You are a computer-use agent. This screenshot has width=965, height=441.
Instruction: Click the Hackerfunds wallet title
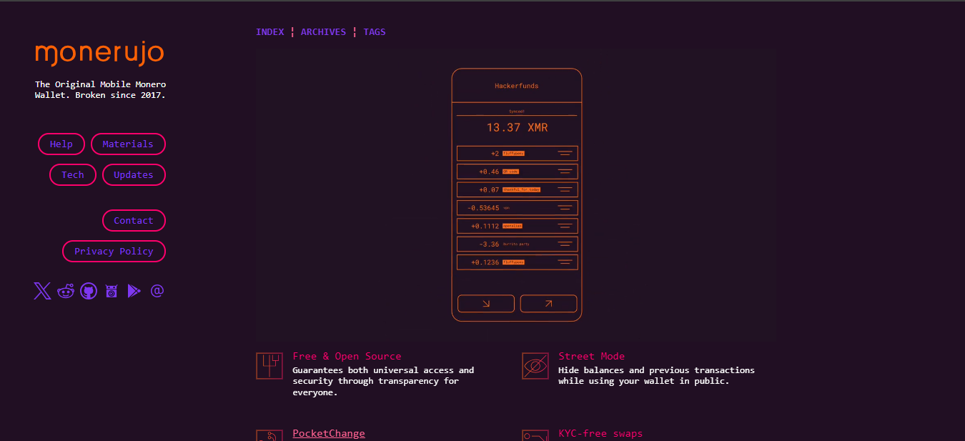(x=517, y=86)
